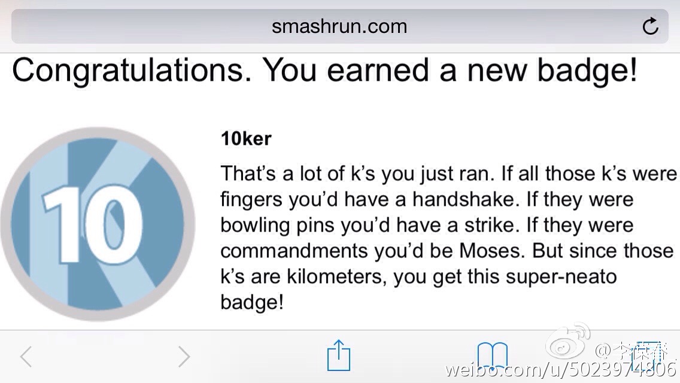
Task: Tap the reload page icon
Action: pos(650,26)
